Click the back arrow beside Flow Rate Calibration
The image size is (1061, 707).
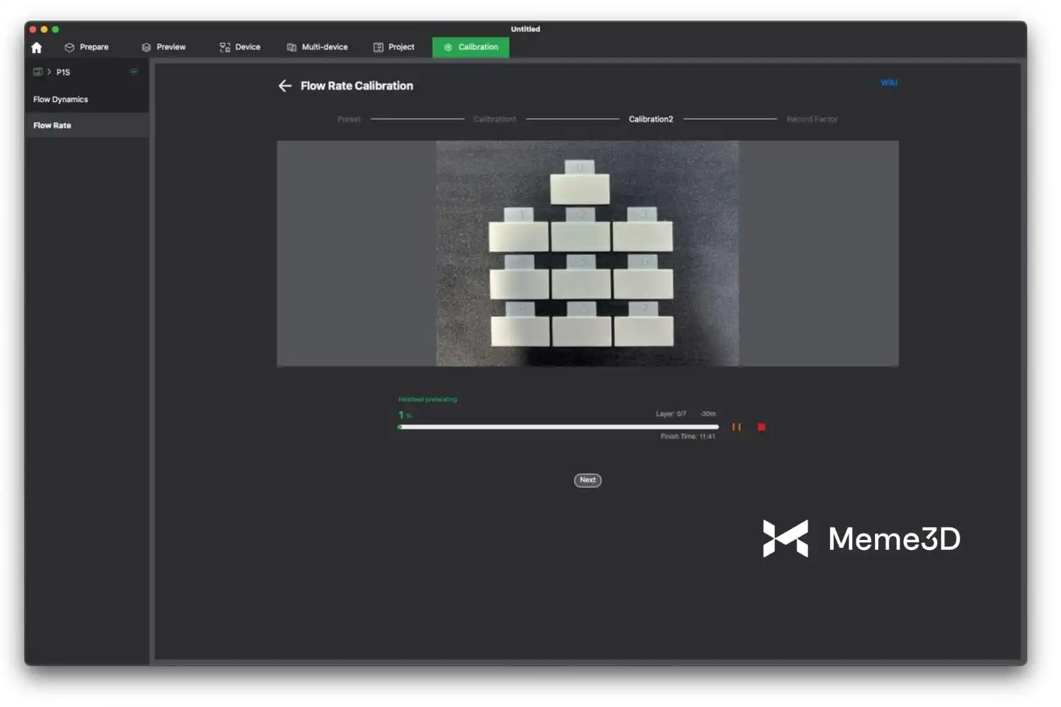(x=285, y=86)
